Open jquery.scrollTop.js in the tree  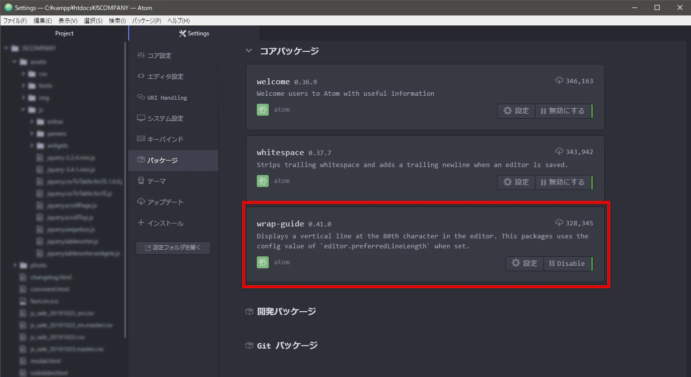tap(70, 217)
